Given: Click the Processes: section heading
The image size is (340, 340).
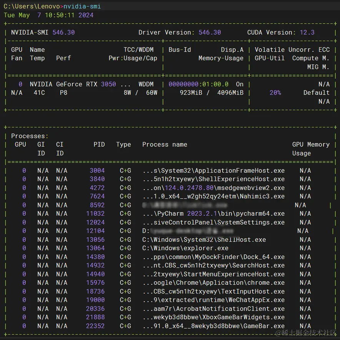Looking at the screenshot, I should tap(30, 136).
